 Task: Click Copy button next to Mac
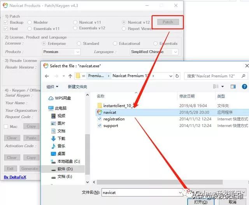pyautogui.click(x=31, y=126)
